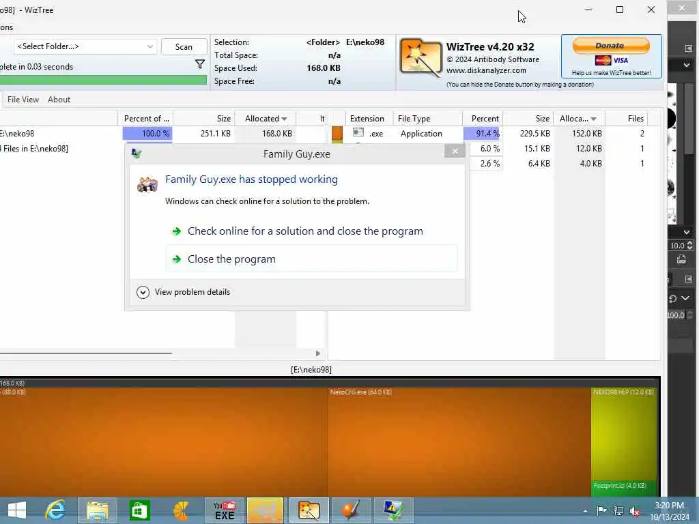Viewport: 699px width, 524px height.
Task: Click the www.diskanalyzer.com link text
Action: tap(486, 70)
